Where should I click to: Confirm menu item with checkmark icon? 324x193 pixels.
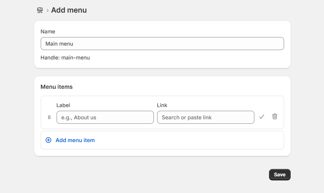(262, 117)
